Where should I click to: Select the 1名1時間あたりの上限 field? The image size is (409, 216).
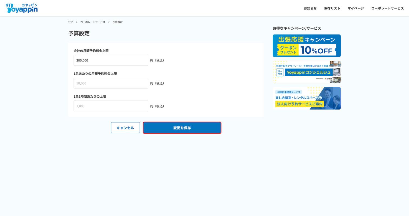[x=111, y=106]
